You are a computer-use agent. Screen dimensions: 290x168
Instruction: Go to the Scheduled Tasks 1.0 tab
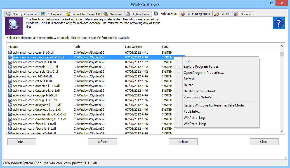tap(83, 14)
